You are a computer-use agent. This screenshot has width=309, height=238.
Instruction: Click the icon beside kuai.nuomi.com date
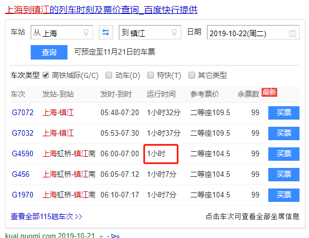pyautogui.click(x=115, y=236)
